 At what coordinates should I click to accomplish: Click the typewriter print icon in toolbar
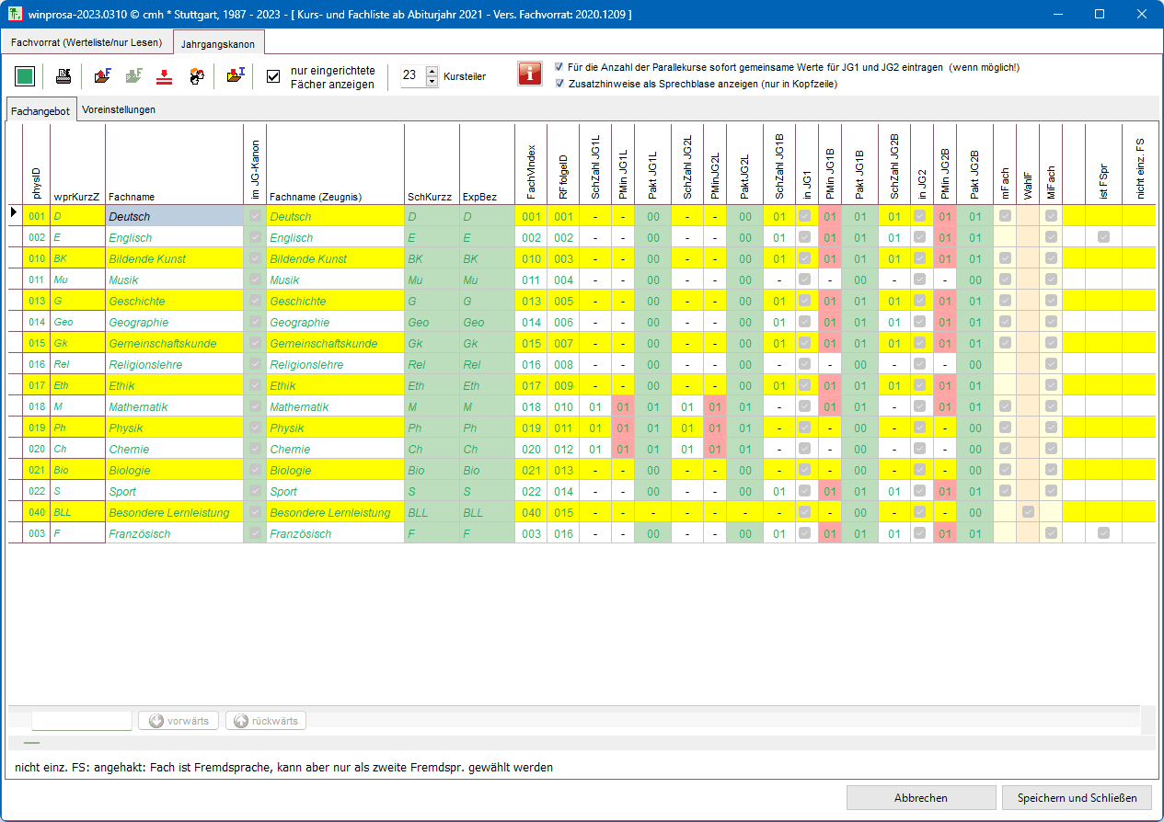pos(63,76)
